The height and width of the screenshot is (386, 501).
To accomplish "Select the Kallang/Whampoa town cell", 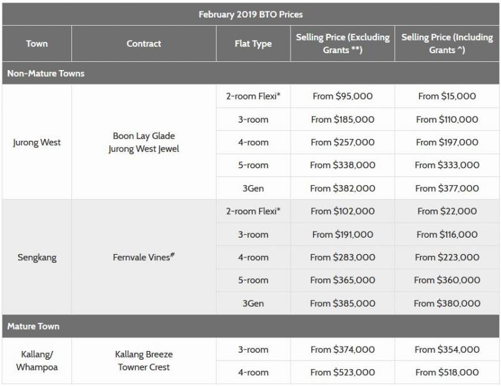I will pos(37,361).
